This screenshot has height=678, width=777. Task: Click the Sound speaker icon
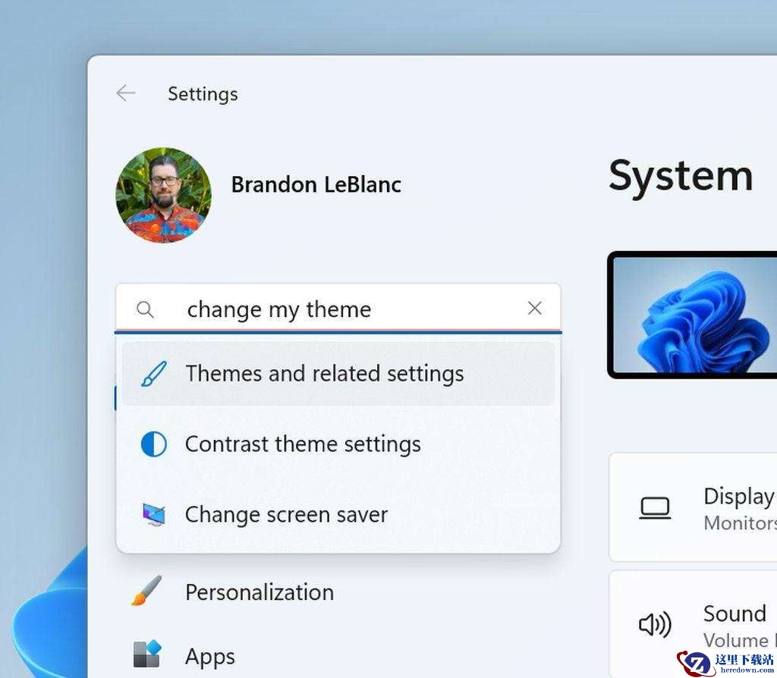coord(655,625)
